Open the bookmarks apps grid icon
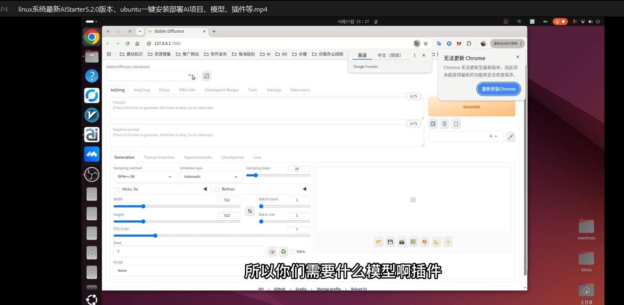Screen dimensions: 624x305 pos(109,54)
